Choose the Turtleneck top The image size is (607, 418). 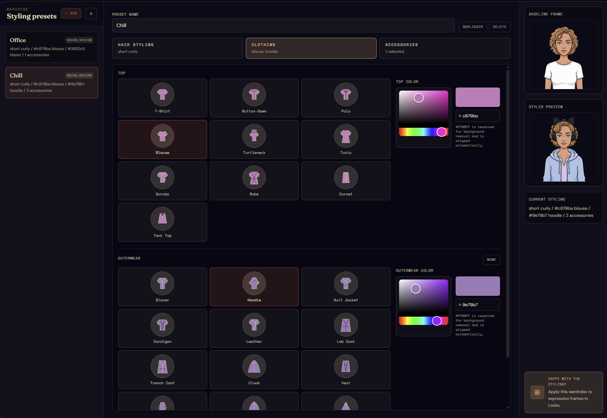tap(254, 139)
